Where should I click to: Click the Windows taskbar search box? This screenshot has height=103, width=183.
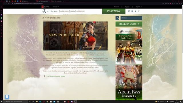[16, 102]
